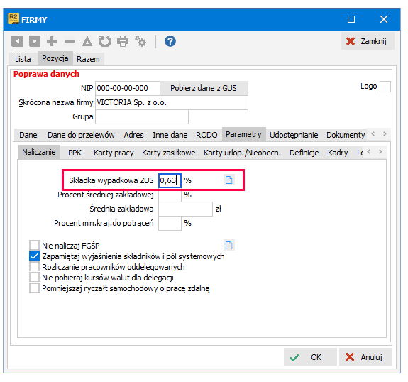408x382 pixels.
Task: Reveal further subtabs right arrow after Kadry
Action: tap(380, 151)
